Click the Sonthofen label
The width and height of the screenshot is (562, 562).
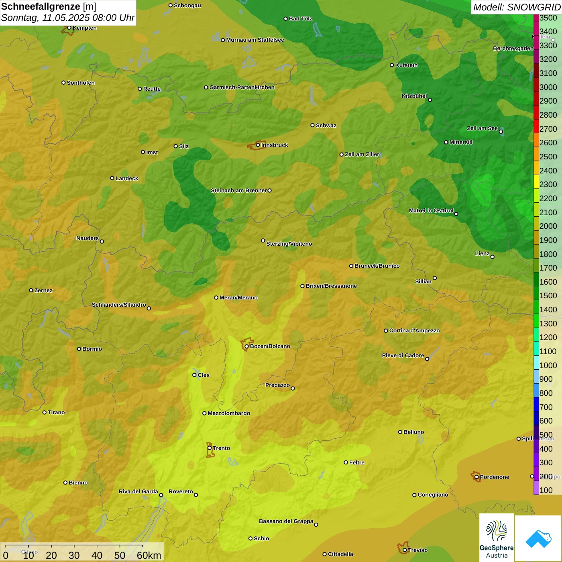pyautogui.click(x=81, y=83)
